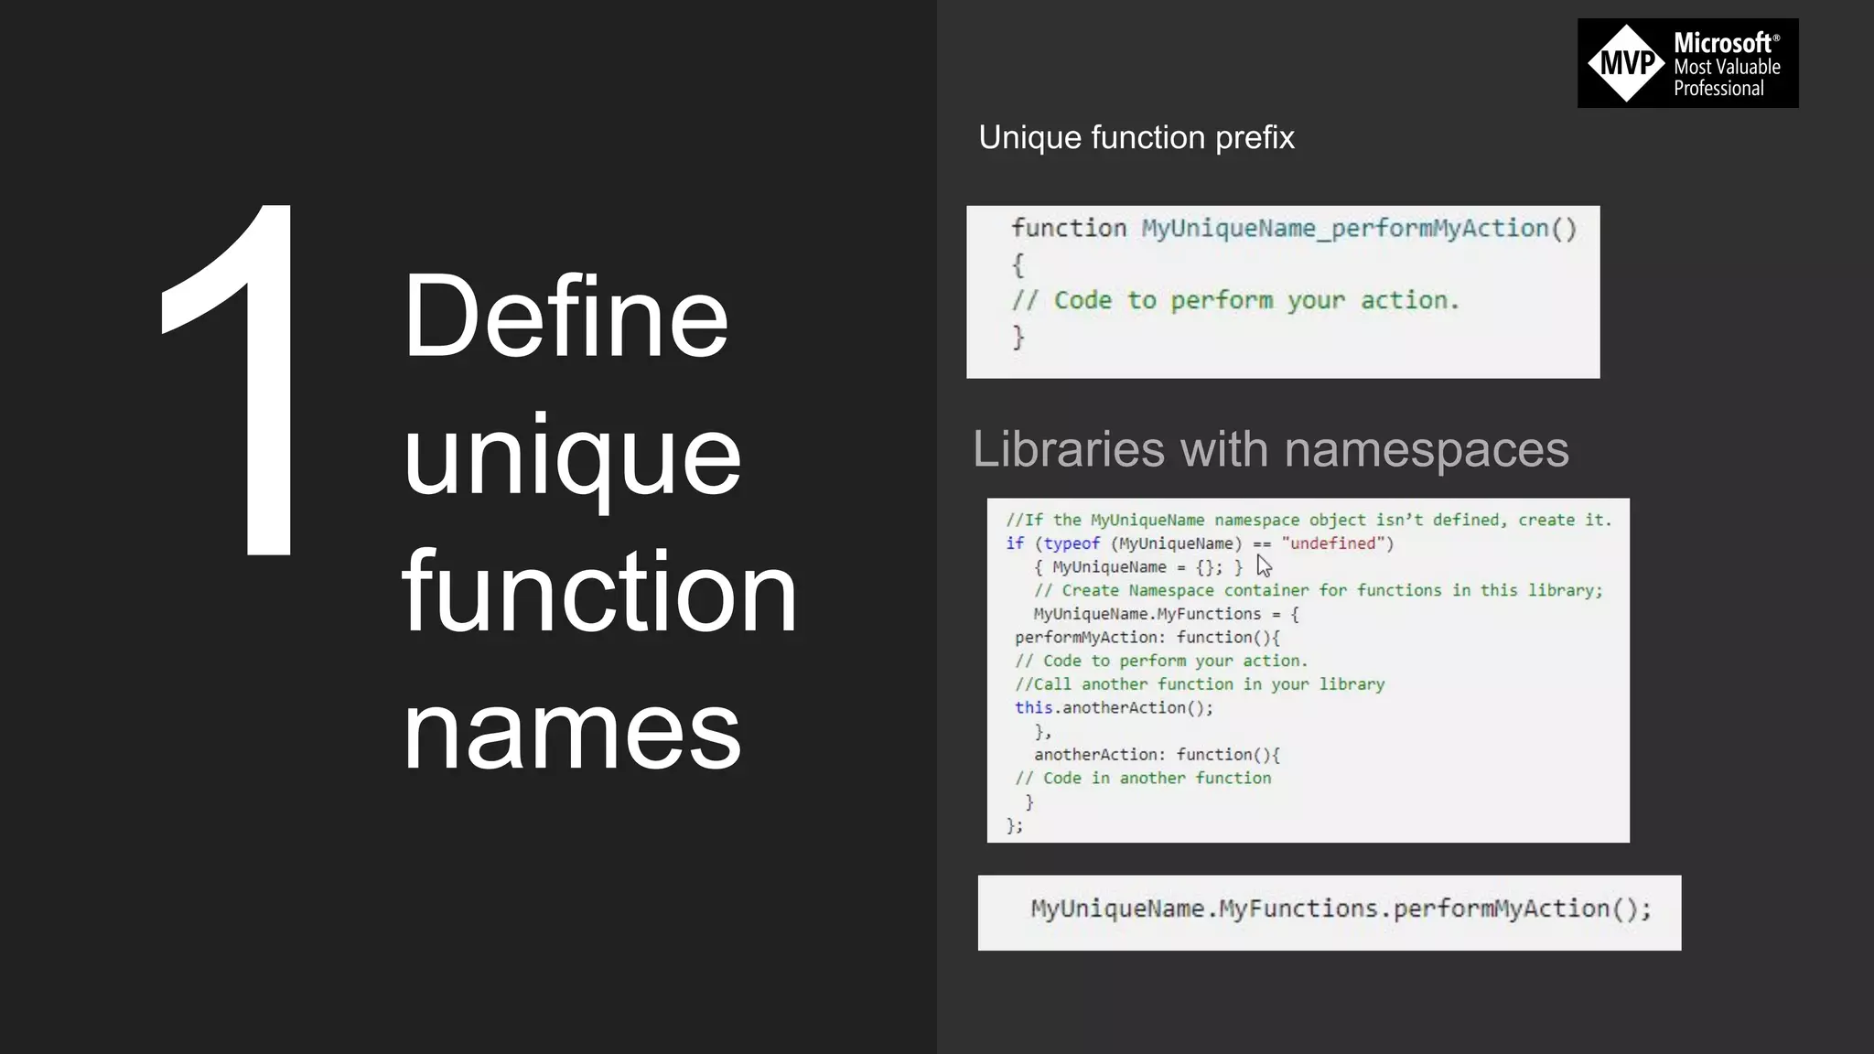1874x1054 pixels.
Task: Click the 'Unique function prefix' heading
Action: pyautogui.click(x=1136, y=137)
